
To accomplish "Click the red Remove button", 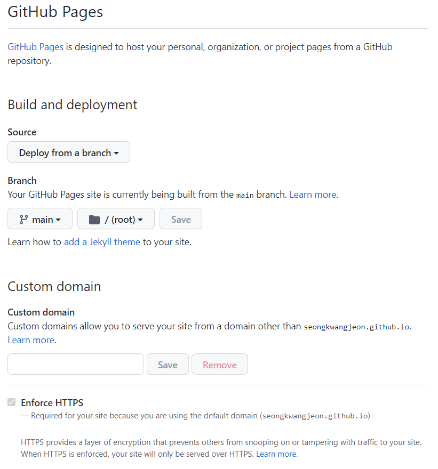I will click(220, 365).
